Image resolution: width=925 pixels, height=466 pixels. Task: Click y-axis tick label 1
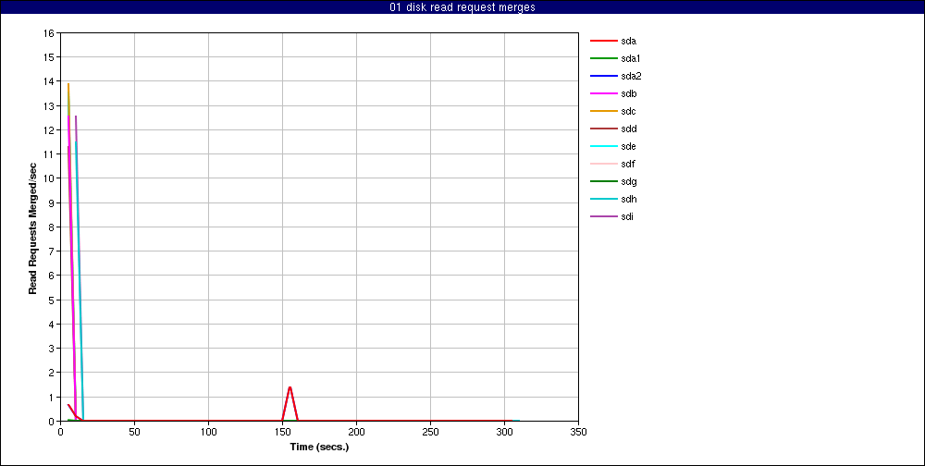[x=51, y=397]
